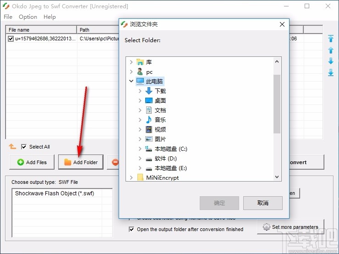Click folder tree scrollbar down arrow
This screenshot has height=254, width=339.
pos(277,177)
